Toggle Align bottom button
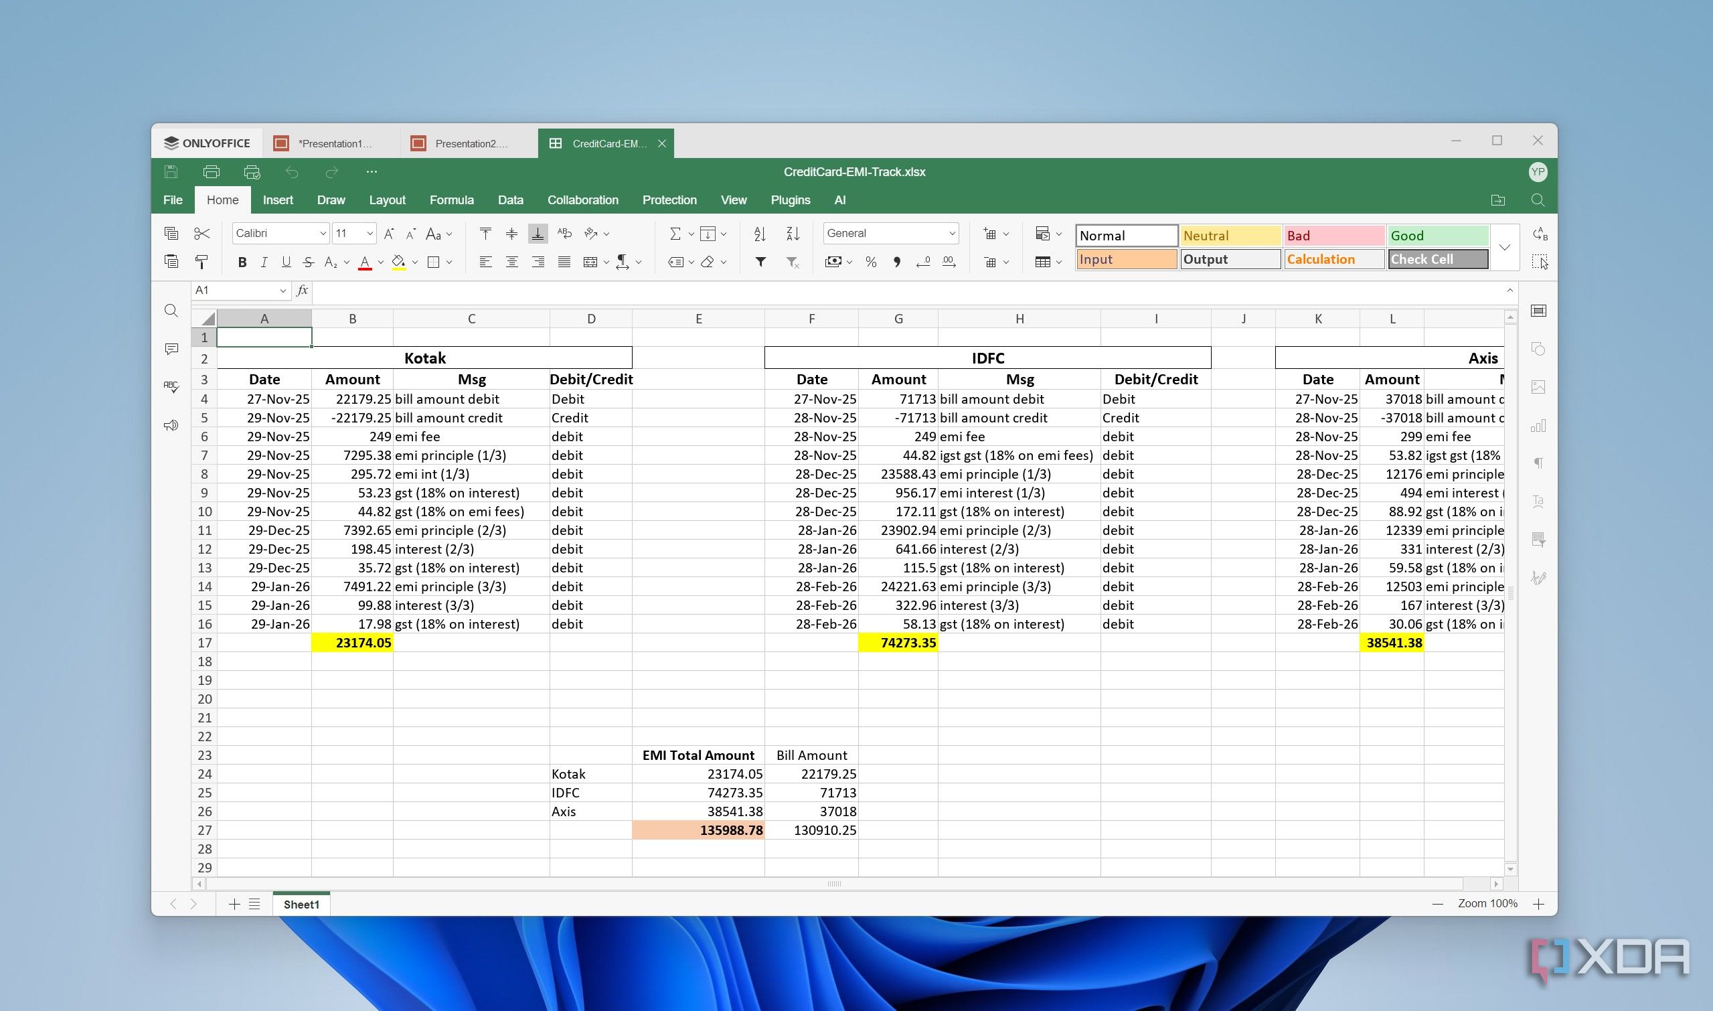1713x1011 pixels. click(x=538, y=234)
